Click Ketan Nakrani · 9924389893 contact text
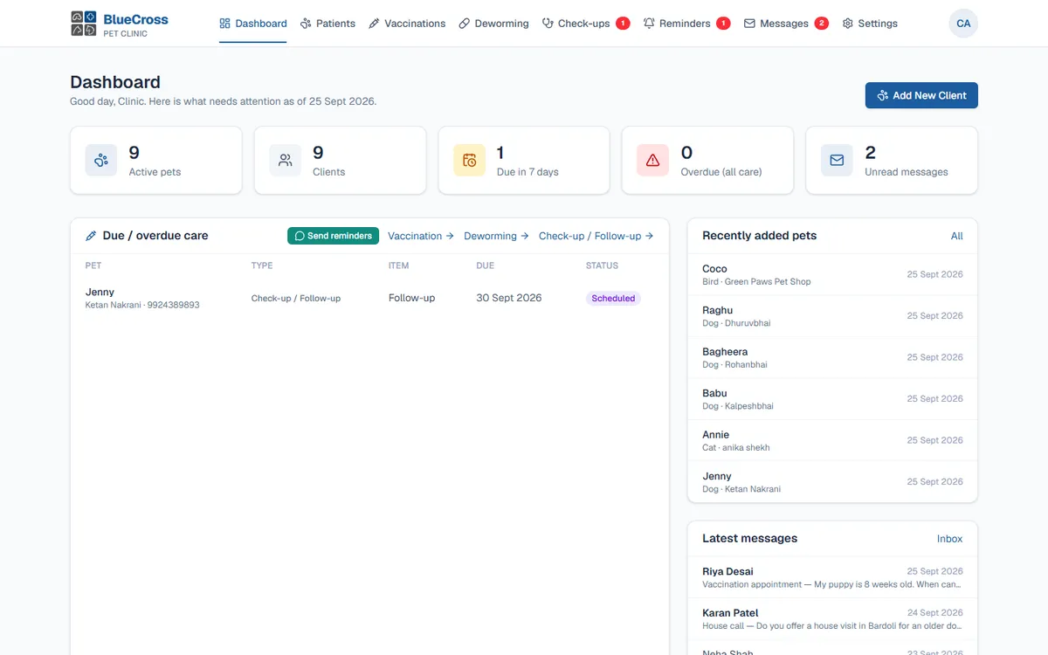This screenshot has height=655, width=1048. tap(142, 305)
